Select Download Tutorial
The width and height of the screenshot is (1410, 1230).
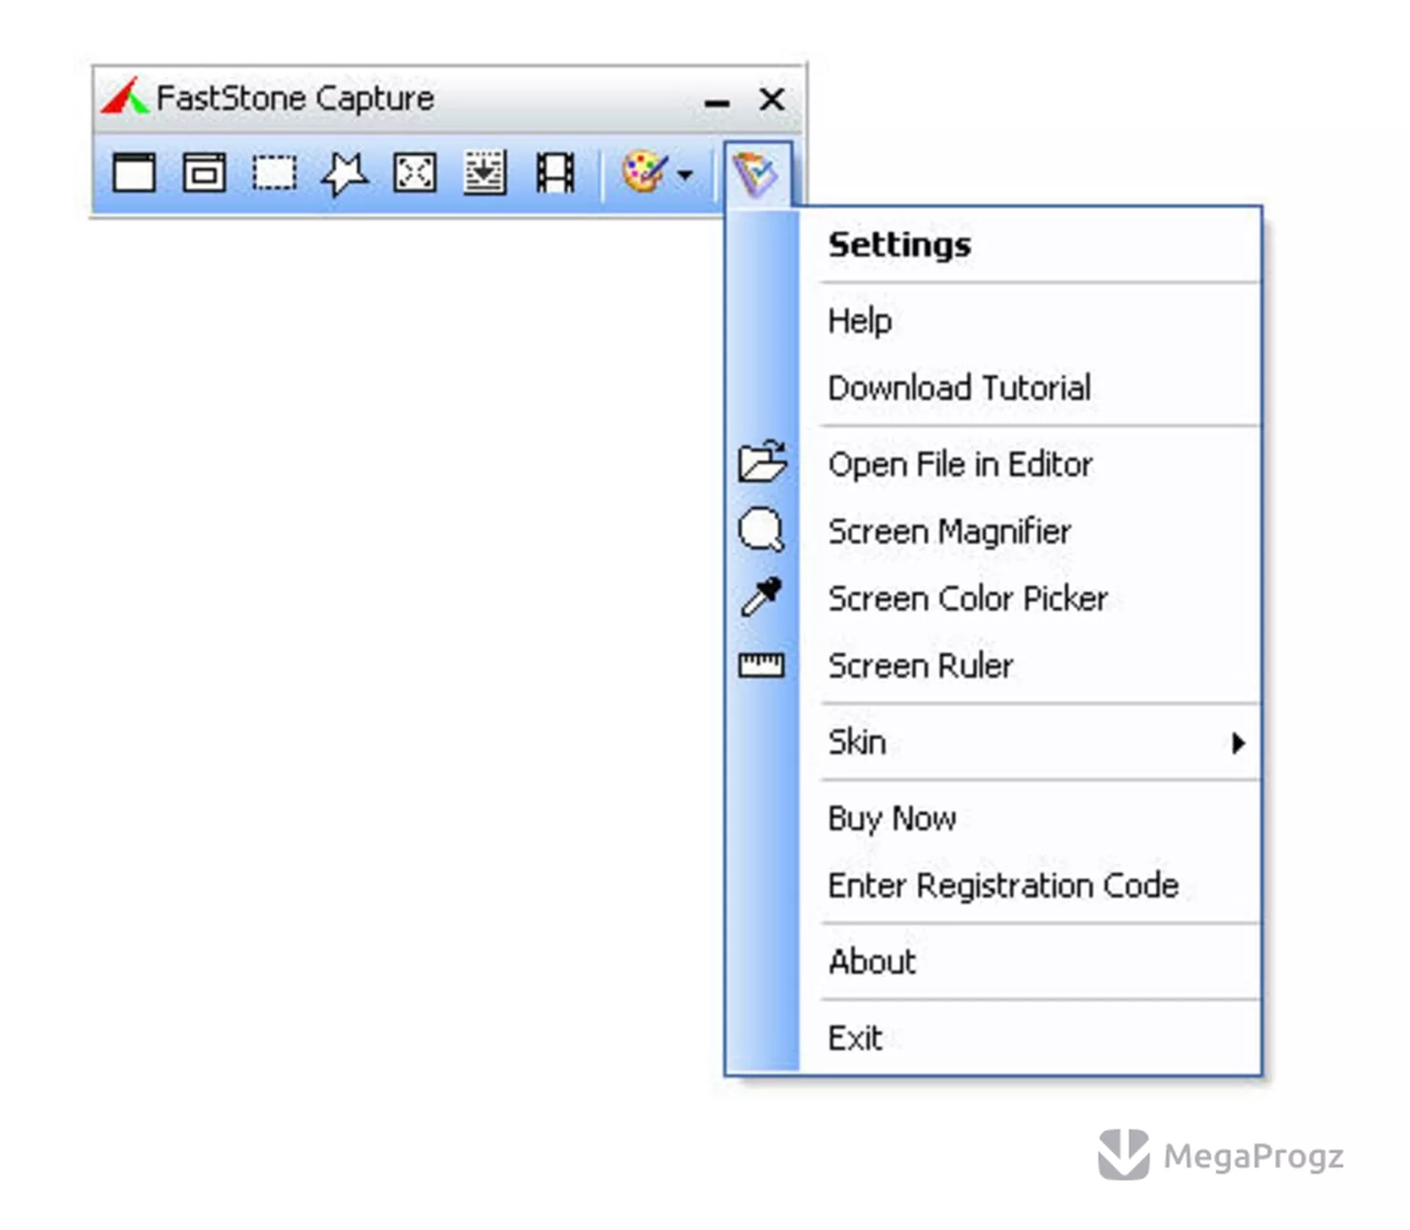point(1030,388)
